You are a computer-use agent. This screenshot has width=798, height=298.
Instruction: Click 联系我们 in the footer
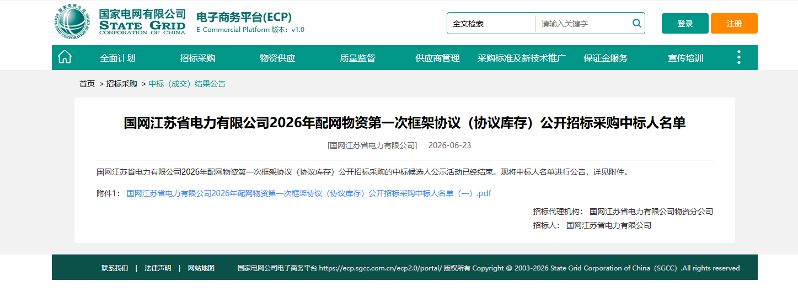point(115,268)
